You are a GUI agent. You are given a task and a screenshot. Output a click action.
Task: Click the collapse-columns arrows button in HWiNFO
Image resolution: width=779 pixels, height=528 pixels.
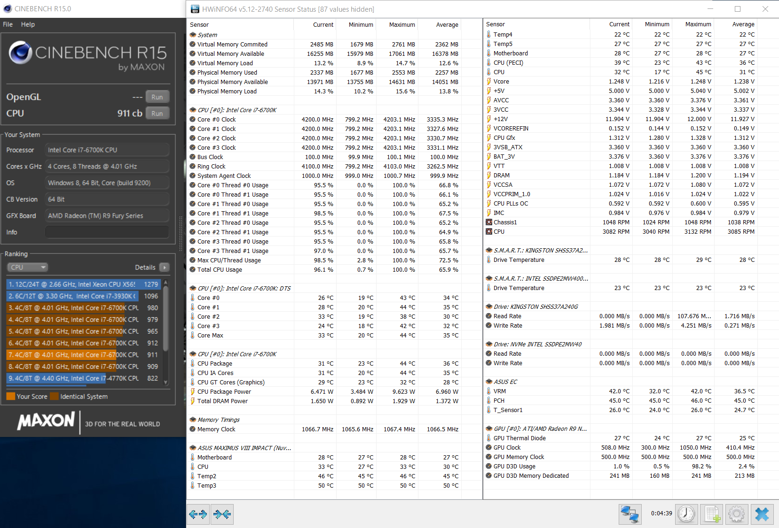tap(222, 514)
